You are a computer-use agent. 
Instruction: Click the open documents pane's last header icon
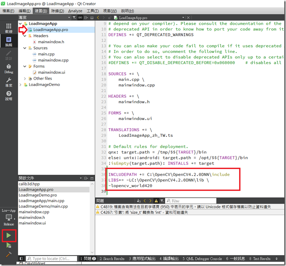(92, 178)
